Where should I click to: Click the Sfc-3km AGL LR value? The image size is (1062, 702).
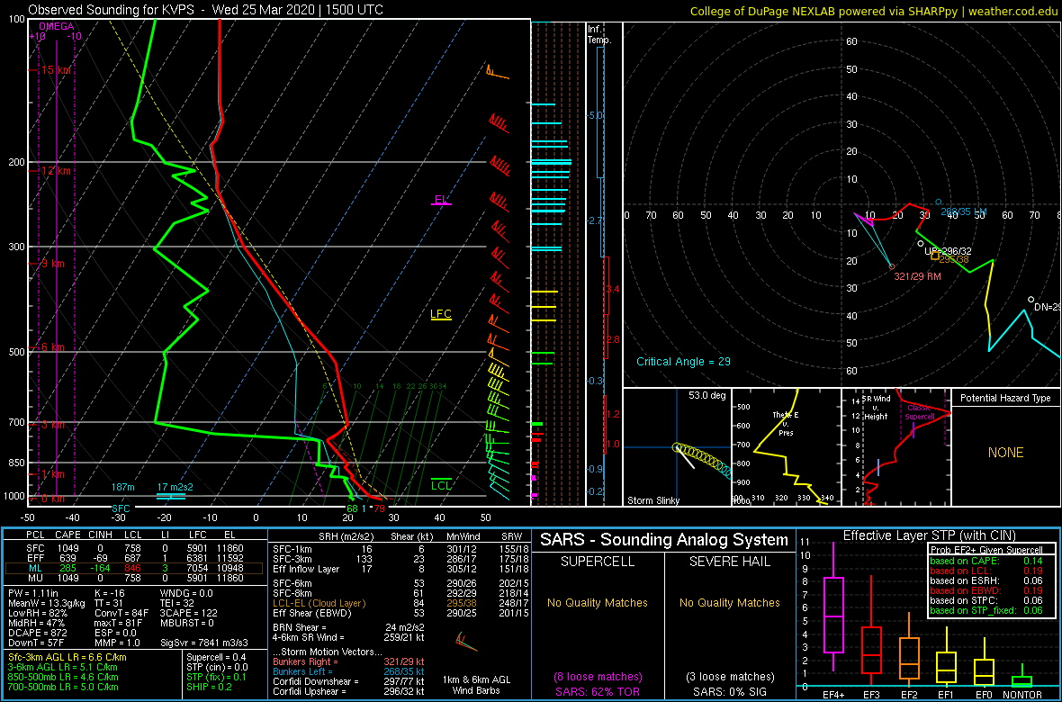[67, 657]
